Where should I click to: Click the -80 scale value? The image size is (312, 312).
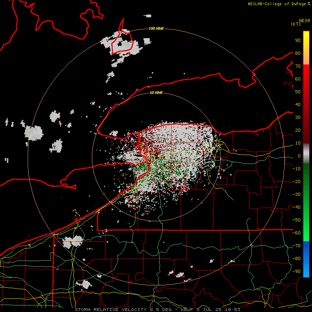click(296, 259)
